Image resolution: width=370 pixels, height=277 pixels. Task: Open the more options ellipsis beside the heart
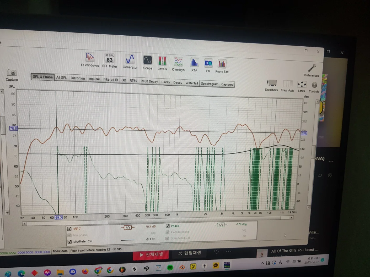[x=229, y=251]
